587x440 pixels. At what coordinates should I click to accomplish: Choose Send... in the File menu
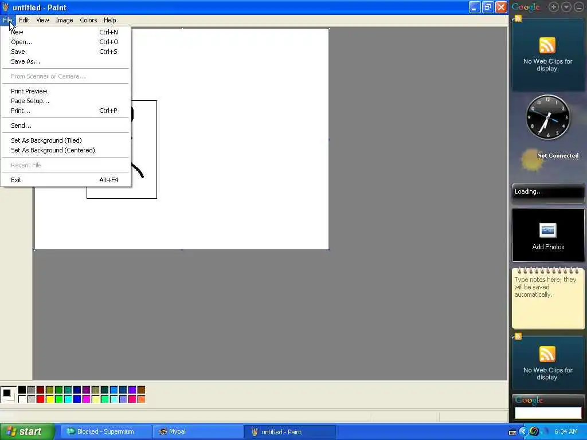[66, 125]
